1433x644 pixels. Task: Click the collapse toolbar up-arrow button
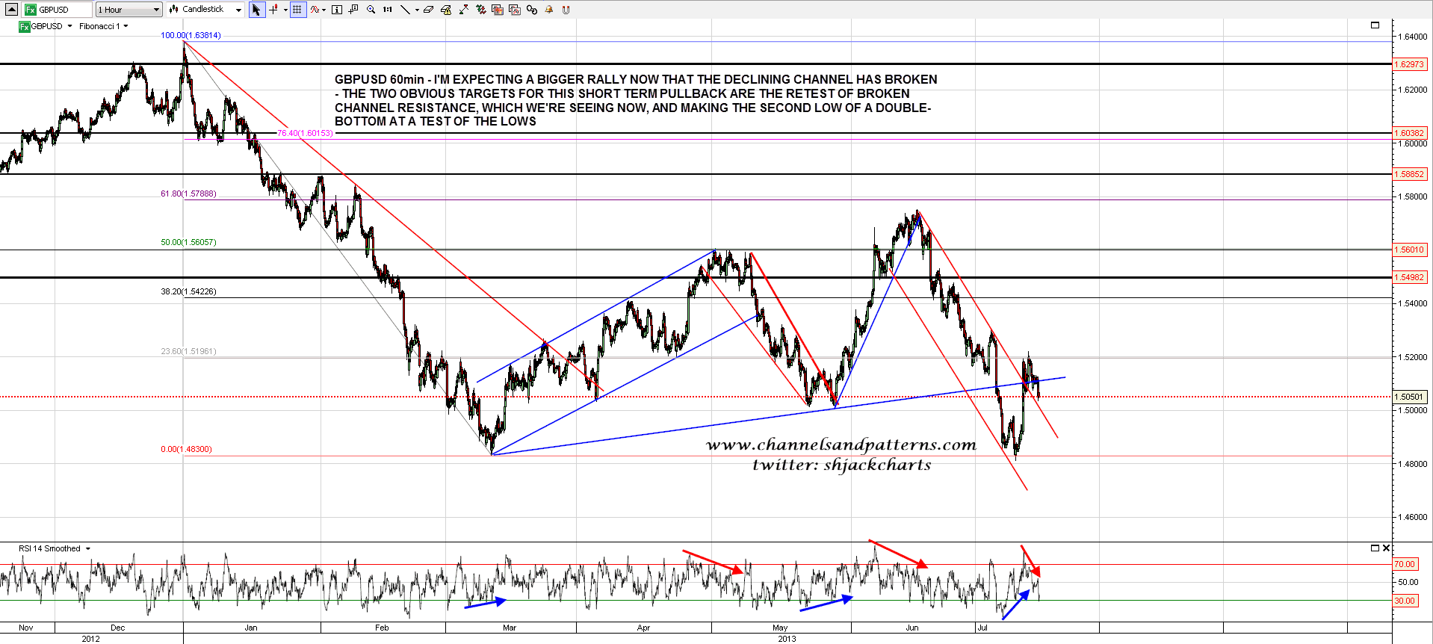(11, 10)
